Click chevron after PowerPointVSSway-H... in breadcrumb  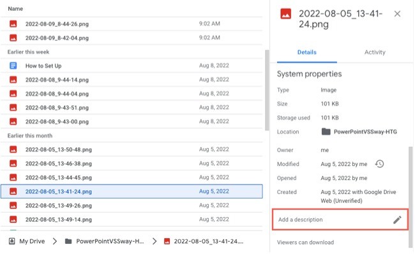[x=155, y=241]
